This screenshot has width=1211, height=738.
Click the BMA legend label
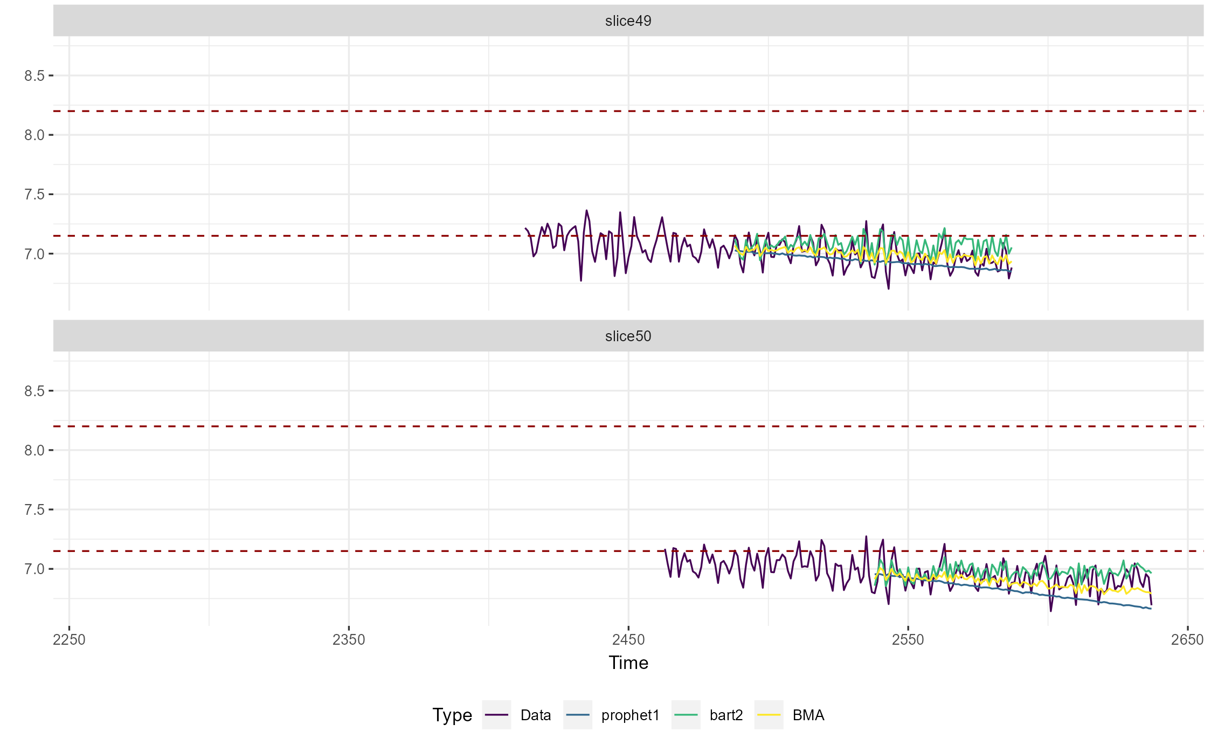coord(808,715)
